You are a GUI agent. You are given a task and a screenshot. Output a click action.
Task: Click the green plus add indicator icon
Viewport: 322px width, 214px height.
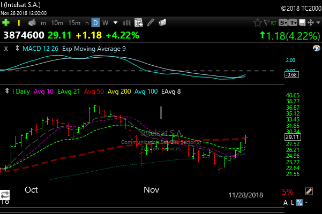(6, 22)
